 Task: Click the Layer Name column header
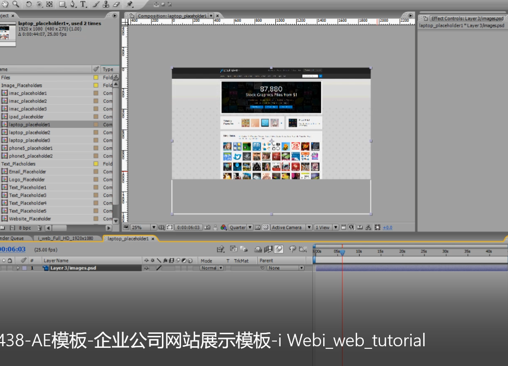(56, 261)
